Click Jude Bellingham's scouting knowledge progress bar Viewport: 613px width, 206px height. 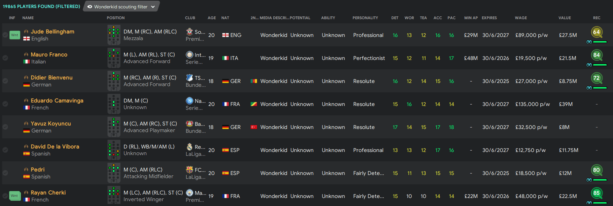[x=600, y=42]
